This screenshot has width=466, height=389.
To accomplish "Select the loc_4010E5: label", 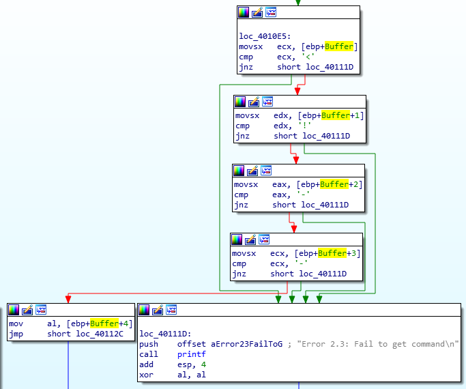I will point(265,36).
